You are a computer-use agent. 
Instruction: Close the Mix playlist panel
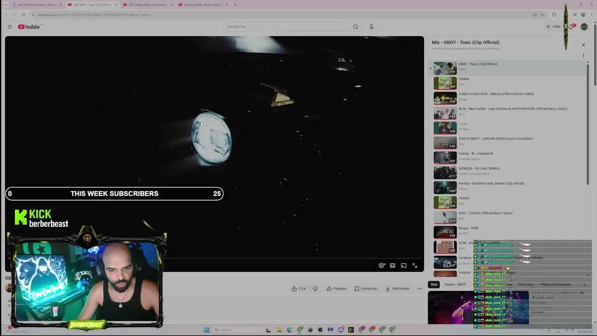(583, 45)
